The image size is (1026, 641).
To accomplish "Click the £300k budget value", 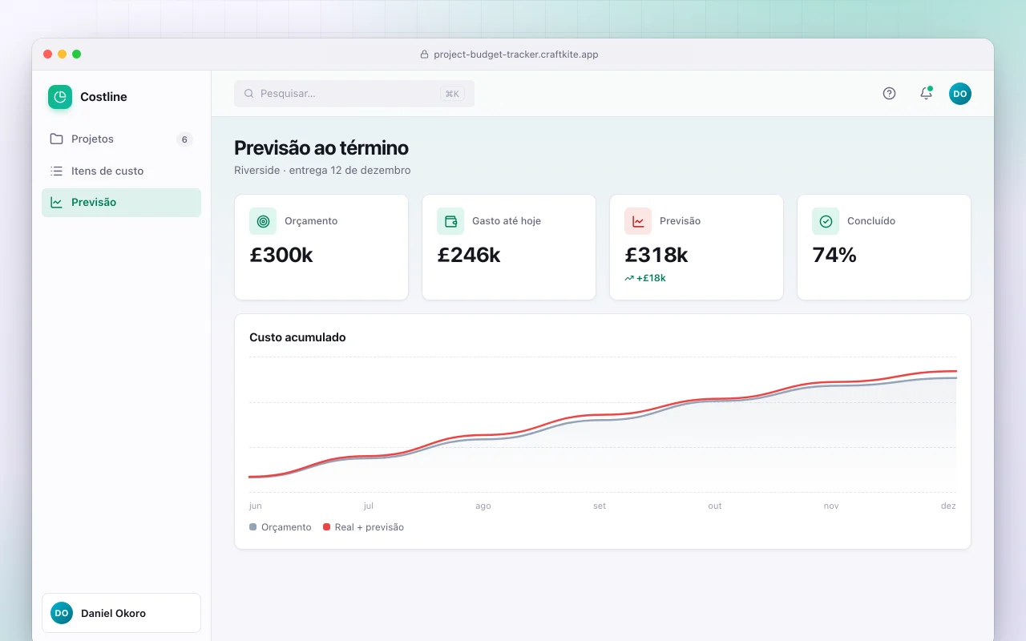I will (x=281, y=255).
